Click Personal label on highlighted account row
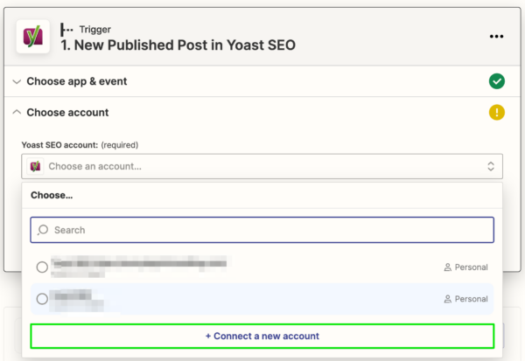Screen dimensions: 525x361 (x=471, y=299)
